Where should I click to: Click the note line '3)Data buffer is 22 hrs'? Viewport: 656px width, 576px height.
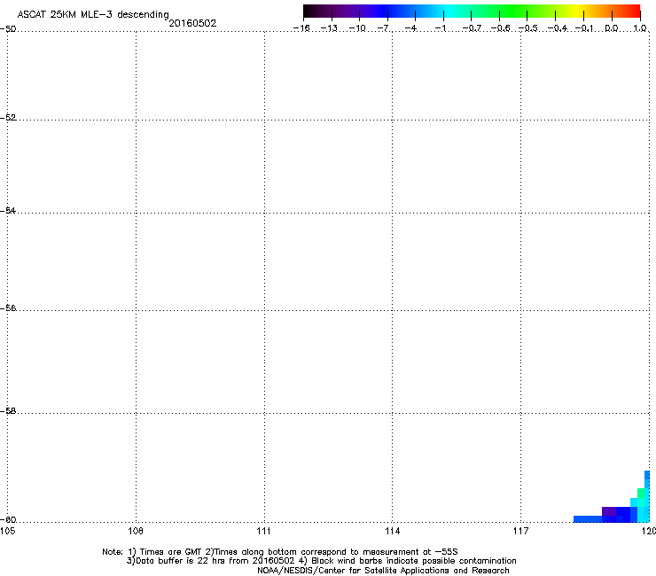click(321, 561)
